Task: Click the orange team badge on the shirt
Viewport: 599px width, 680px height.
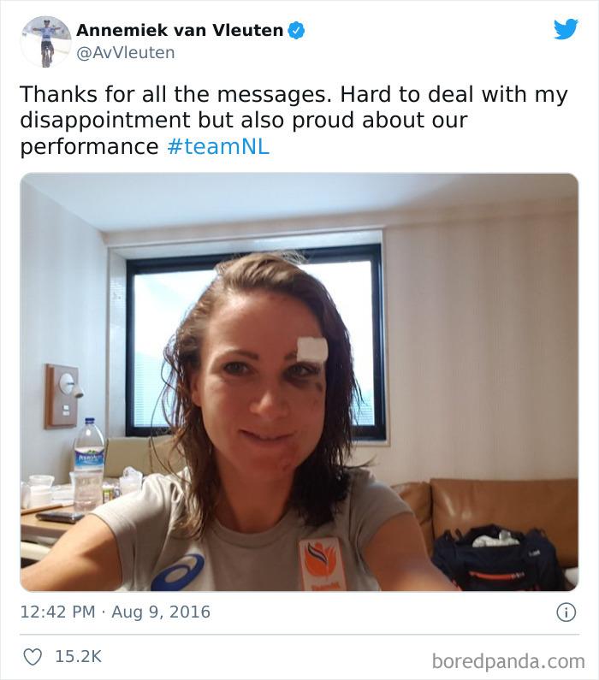Action: point(323,564)
